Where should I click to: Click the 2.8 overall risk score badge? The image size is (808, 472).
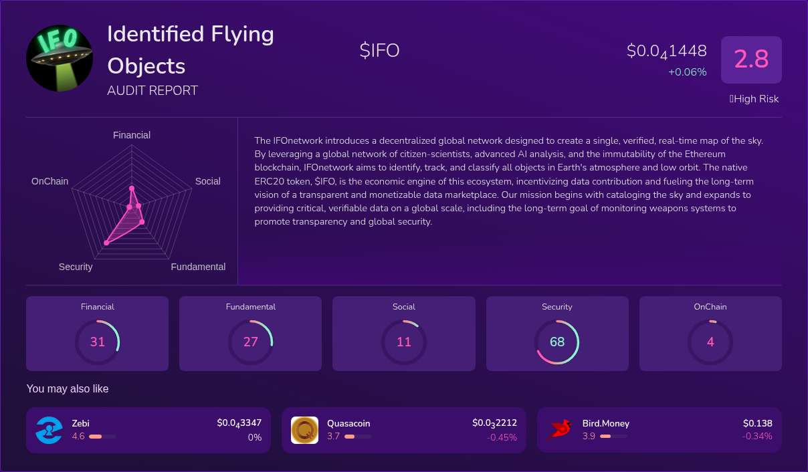pyautogui.click(x=751, y=60)
